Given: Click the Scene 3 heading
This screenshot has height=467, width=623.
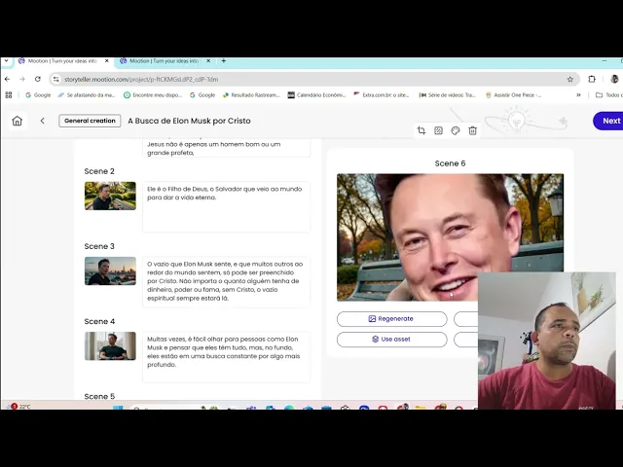Looking at the screenshot, I should (99, 246).
